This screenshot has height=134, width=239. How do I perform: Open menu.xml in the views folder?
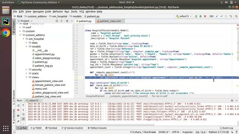(x=41, y=89)
